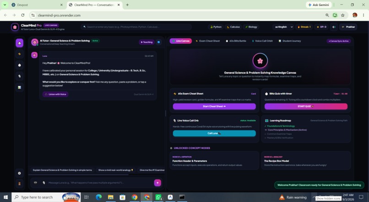Open the microphone voice sidebar icon
The width and height of the screenshot is (369, 202).
pyautogui.click(x=20, y=76)
